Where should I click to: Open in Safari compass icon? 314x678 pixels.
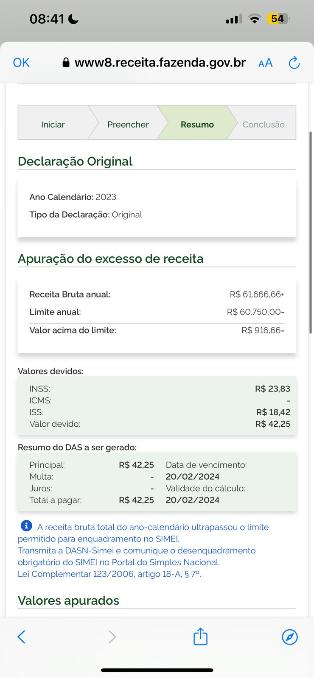coord(290,636)
